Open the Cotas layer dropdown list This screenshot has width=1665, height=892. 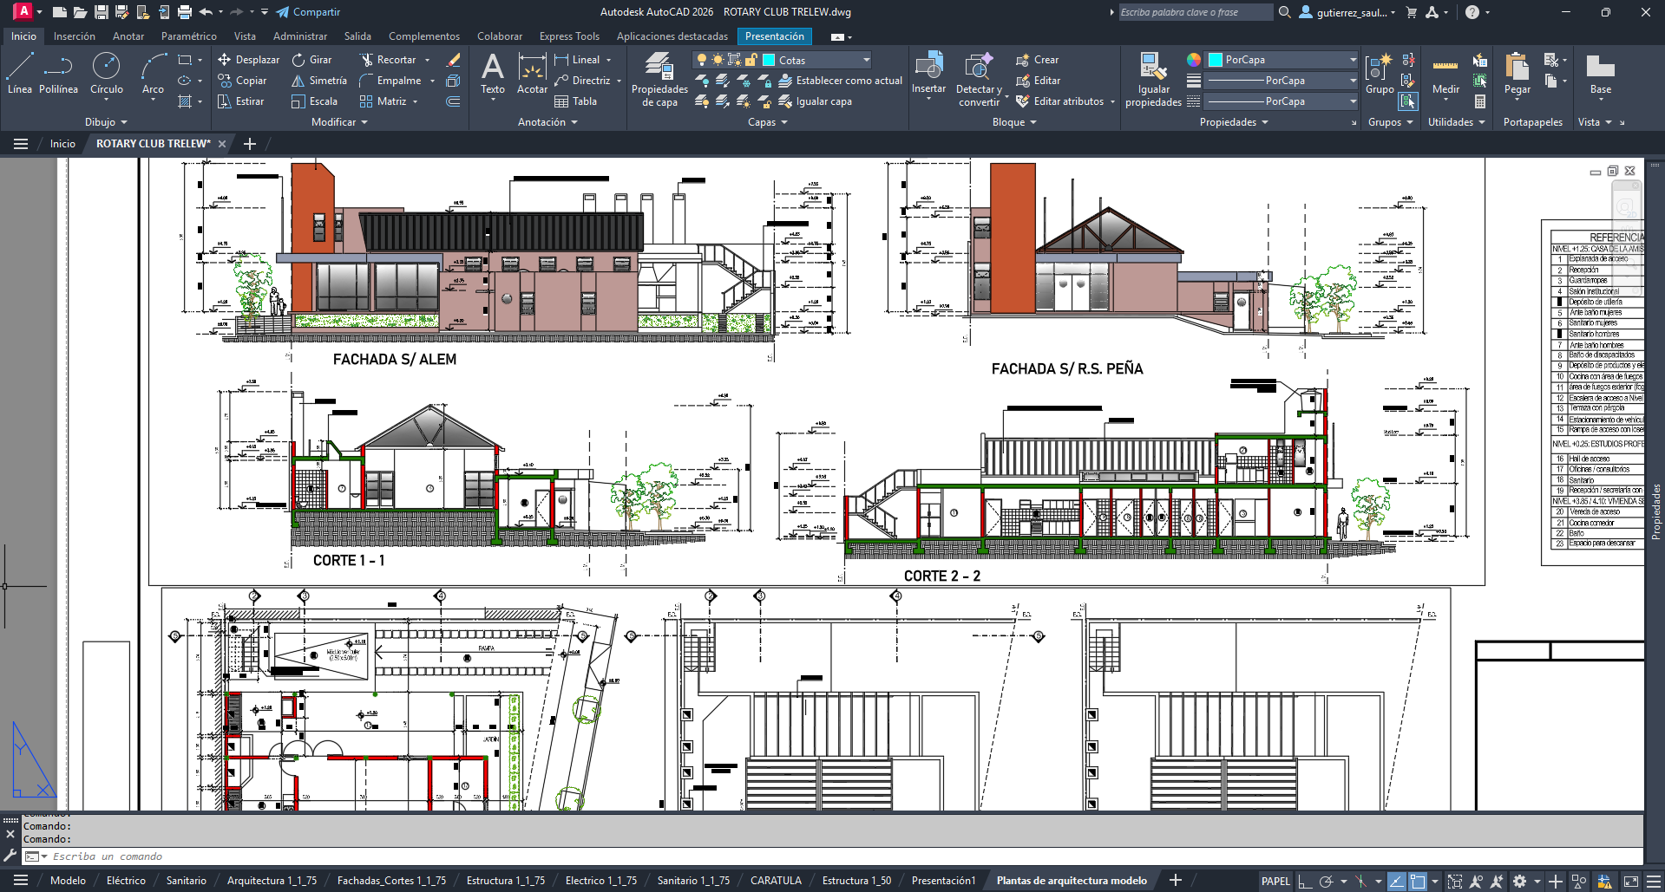tap(866, 60)
